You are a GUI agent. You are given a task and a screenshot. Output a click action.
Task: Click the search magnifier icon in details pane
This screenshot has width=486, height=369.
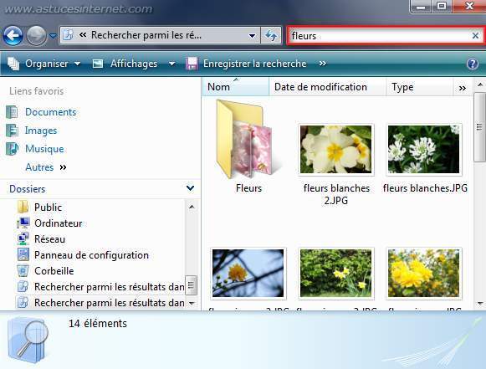click(28, 341)
